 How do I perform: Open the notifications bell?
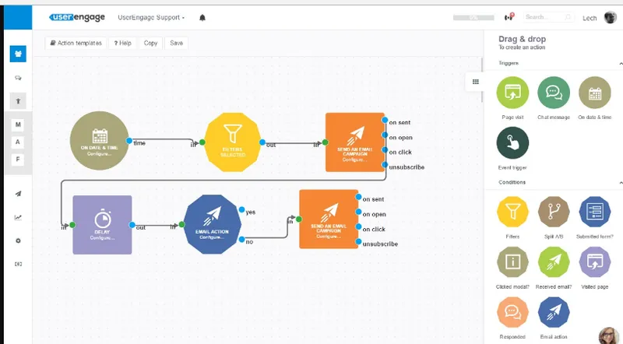pos(202,17)
